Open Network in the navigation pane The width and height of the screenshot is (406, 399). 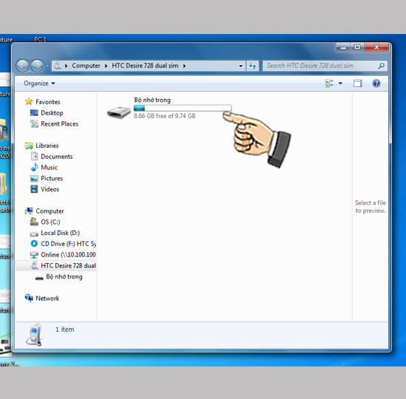point(47,299)
